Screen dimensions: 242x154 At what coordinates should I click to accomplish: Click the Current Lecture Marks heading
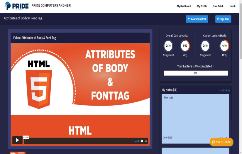tap(215, 36)
